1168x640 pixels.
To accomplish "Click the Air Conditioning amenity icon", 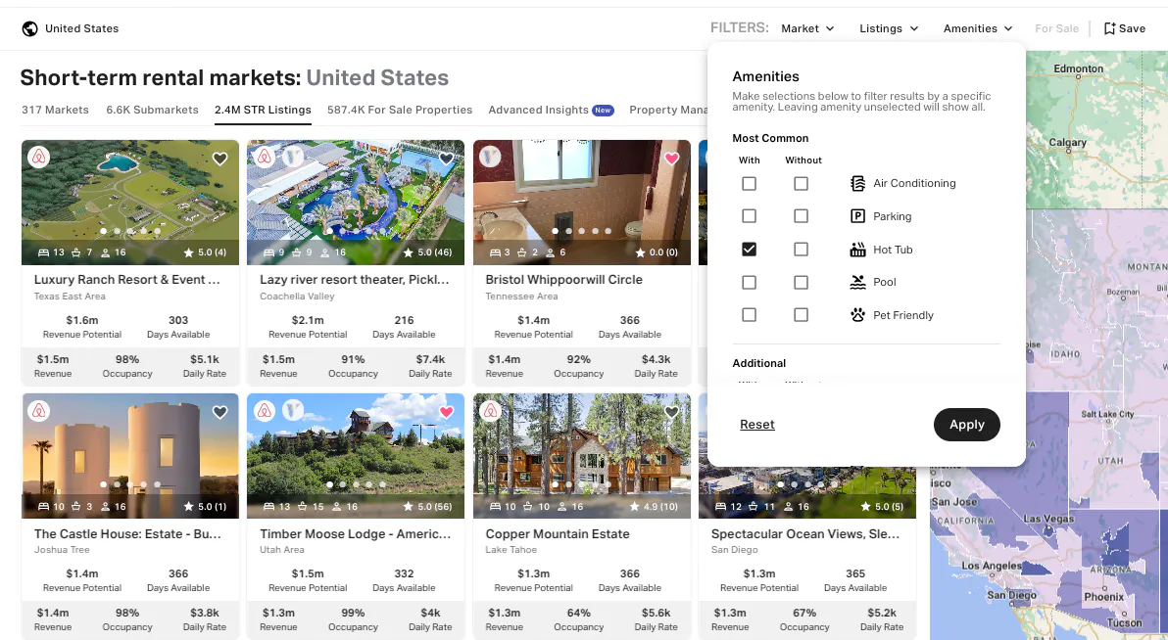I will [x=857, y=183].
